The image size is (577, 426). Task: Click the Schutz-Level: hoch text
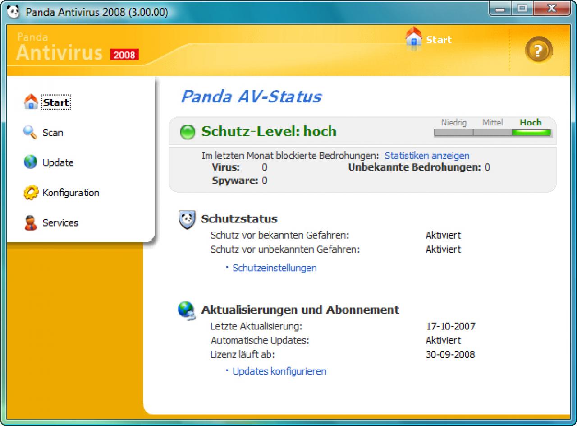pyautogui.click(x=269, y=131)
